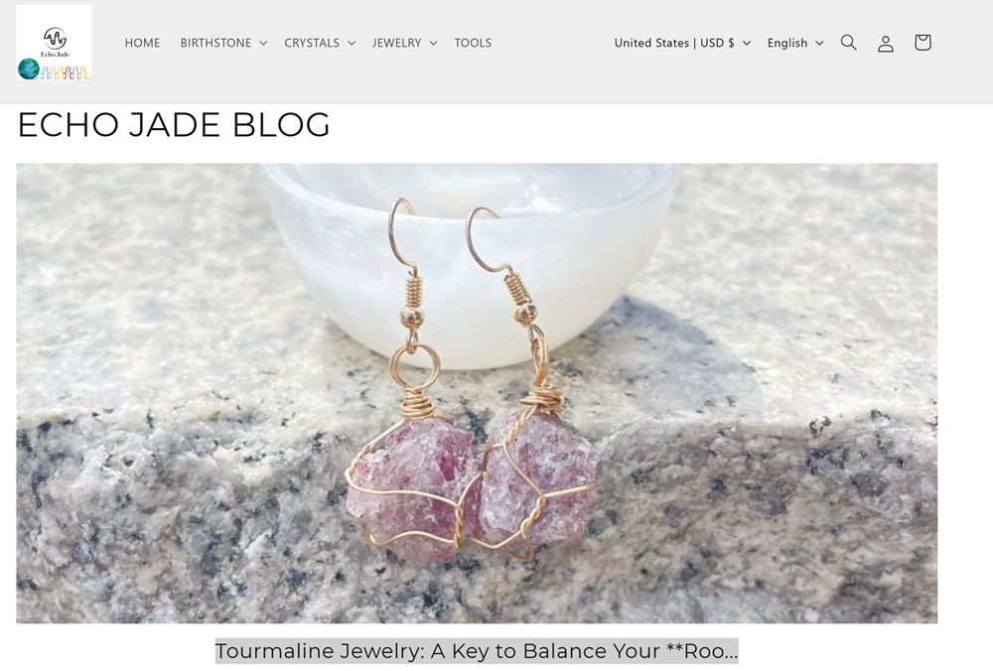Select the TOOLS menu item
Image resolution: width=993 pixels, height=671 pixels.
473,43
